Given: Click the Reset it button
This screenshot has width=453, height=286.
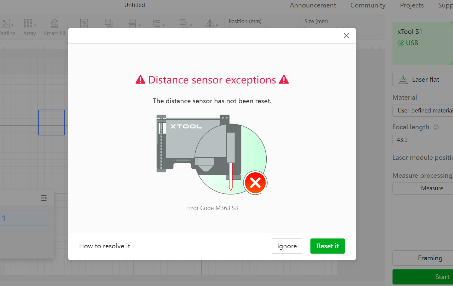Looking at the screenshot, I should pos(327,246).
